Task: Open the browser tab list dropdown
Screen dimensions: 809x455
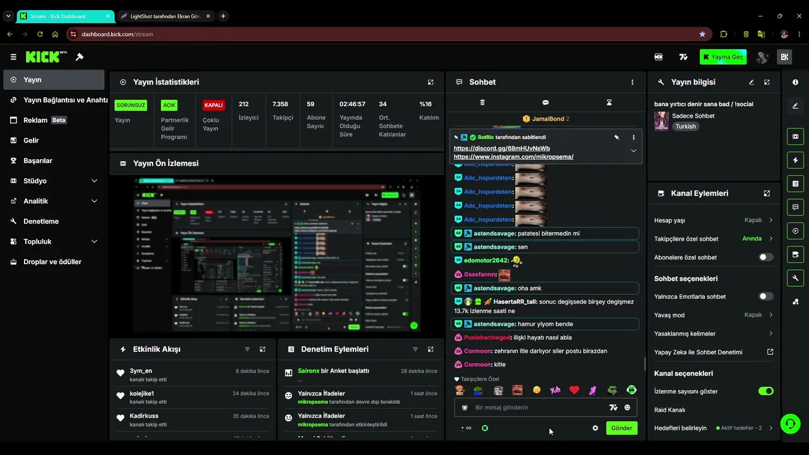Action: [x=8, y=16]
